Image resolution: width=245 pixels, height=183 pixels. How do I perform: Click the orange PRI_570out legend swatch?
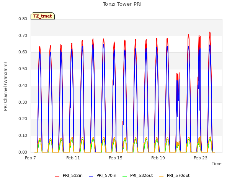pyautogui.click(x=162, y=176)
